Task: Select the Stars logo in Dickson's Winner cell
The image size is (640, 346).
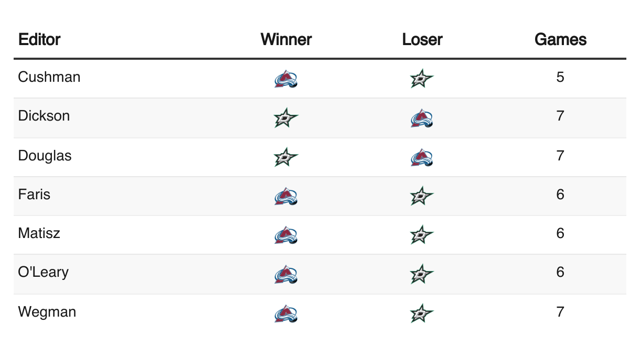Action: [286, 118]
